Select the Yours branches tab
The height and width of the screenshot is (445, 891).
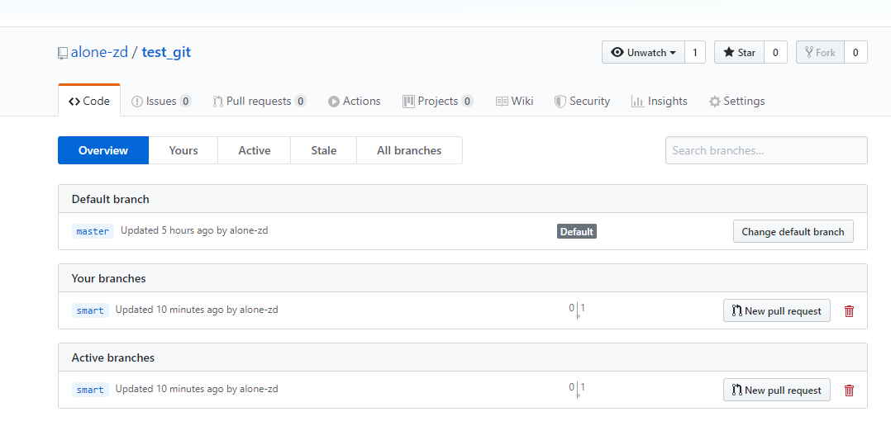[183, 150]
